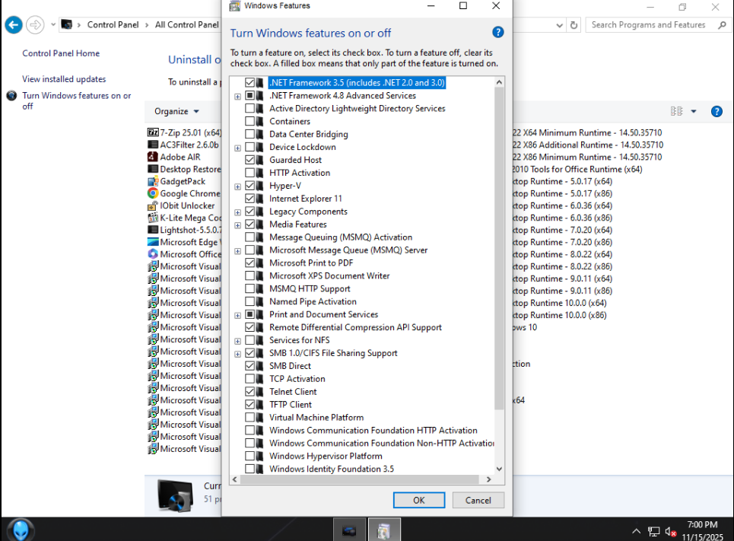The height and width of the screenshot is (541, 734).
Task: Click the network icon in system tray
Action: point(653,532)
